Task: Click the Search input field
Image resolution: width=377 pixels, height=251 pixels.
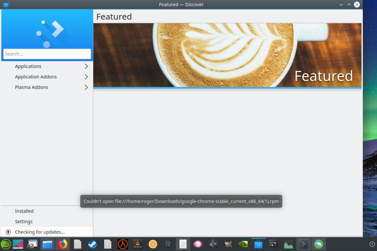Action: 47,54
